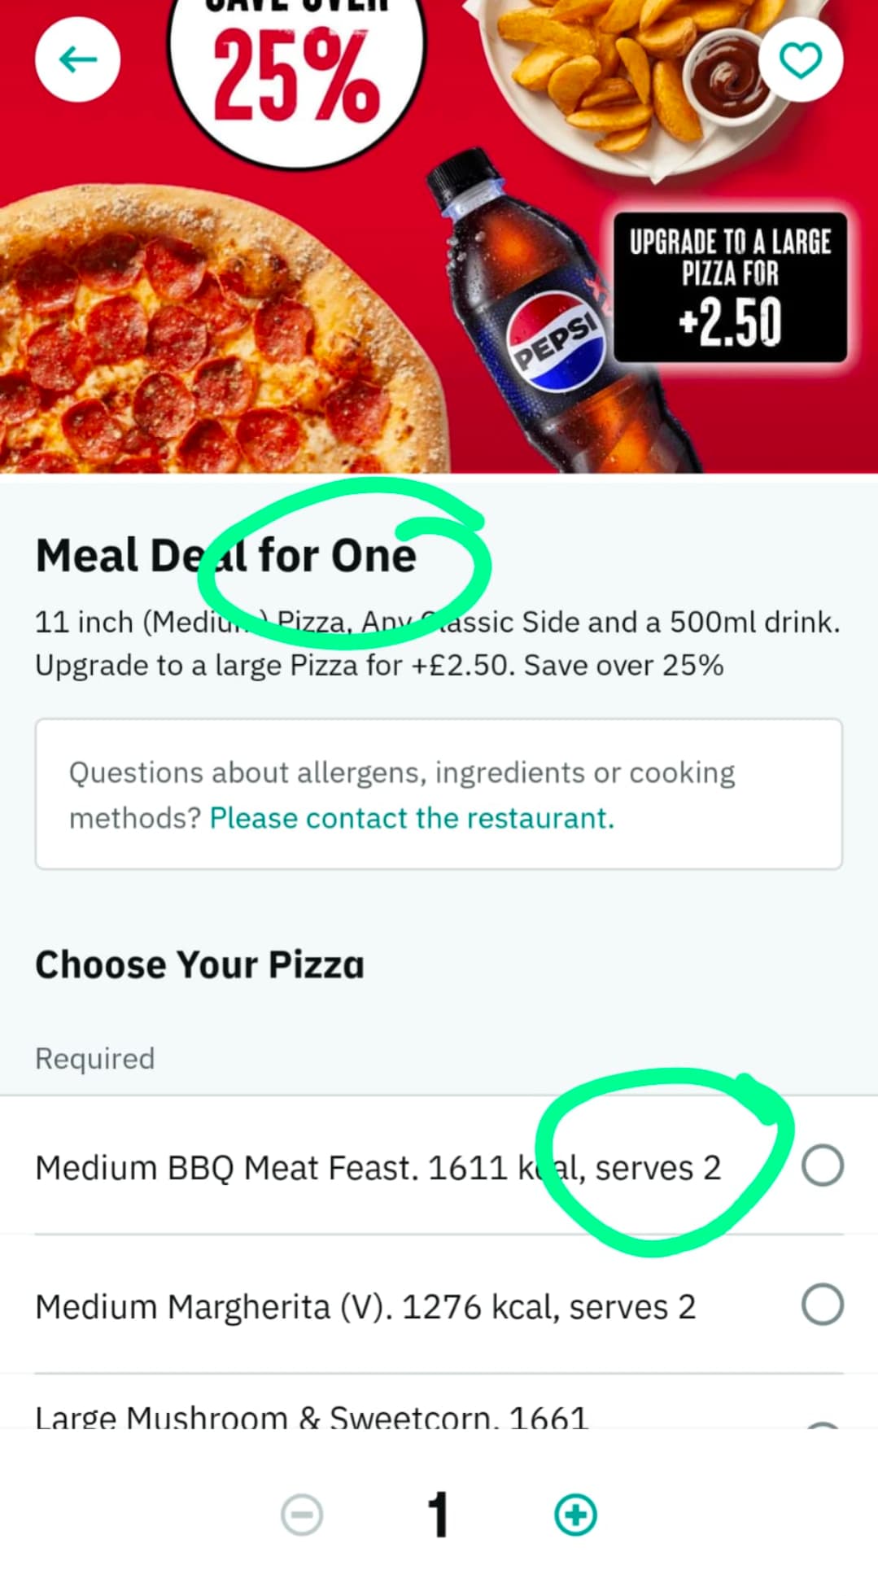Click the pepperoni pizza image

(203, 342)
